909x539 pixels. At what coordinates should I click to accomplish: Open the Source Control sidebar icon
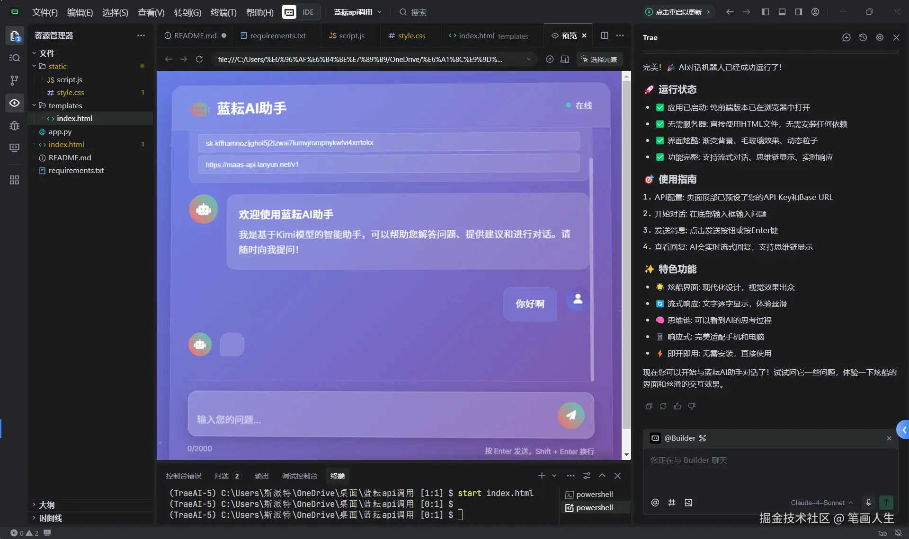pyautogui.click(x=14, y=80)
